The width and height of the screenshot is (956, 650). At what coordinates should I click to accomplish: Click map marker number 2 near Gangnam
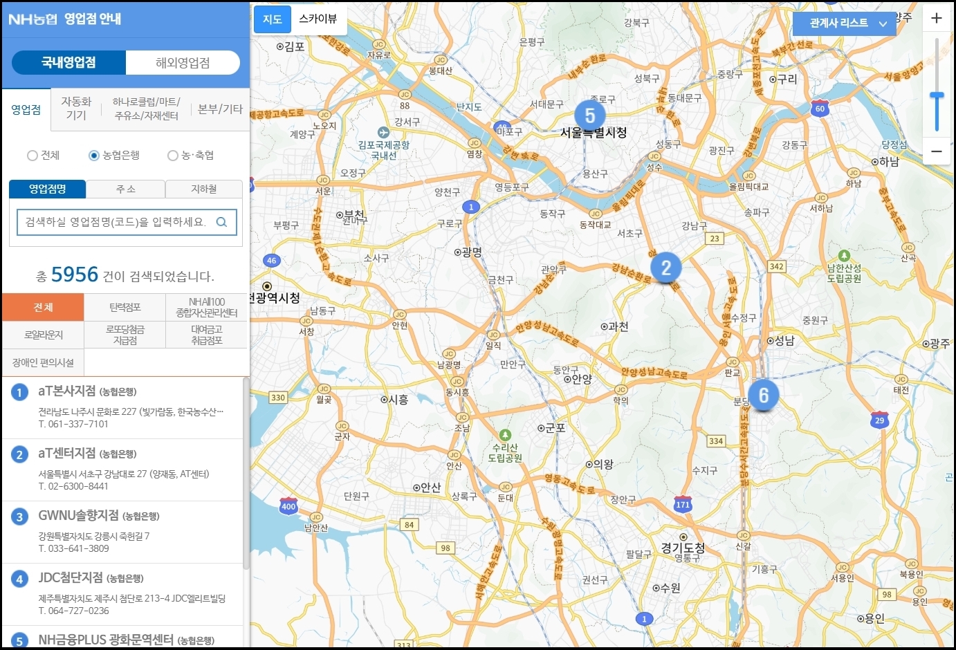click(x=665, y=267)
